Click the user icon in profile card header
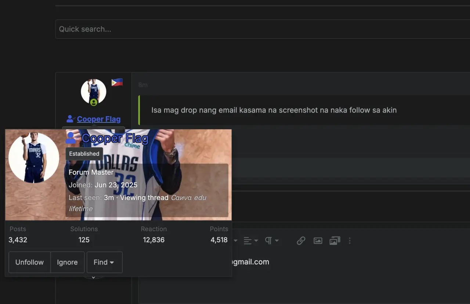Image resolution: width=470 pixels, height=304 pixels. point(70,138)
